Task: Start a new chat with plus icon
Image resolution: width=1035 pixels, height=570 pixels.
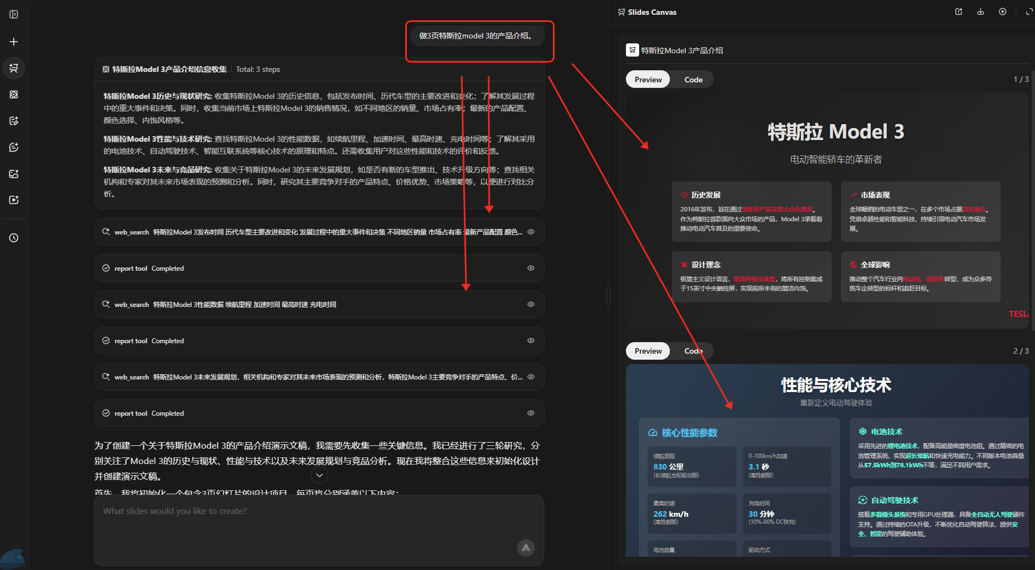Action: [x=14, y=42]
